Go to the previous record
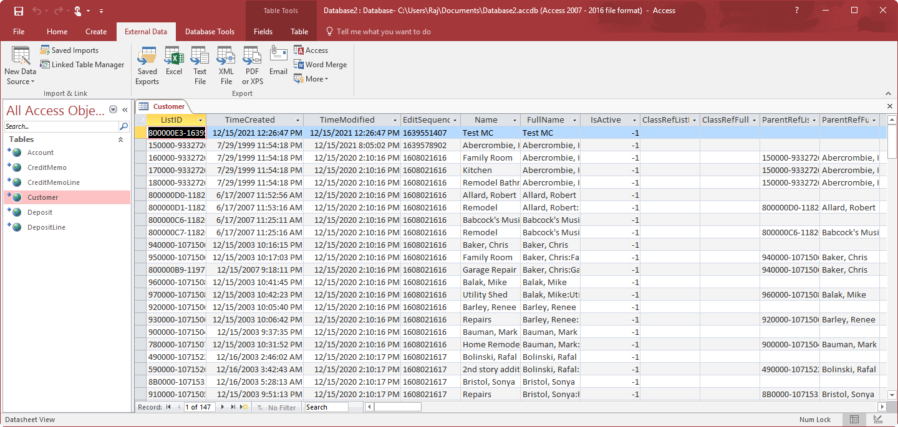The height and width of the screenshot is (427, 898). click(x=180, y=407)
